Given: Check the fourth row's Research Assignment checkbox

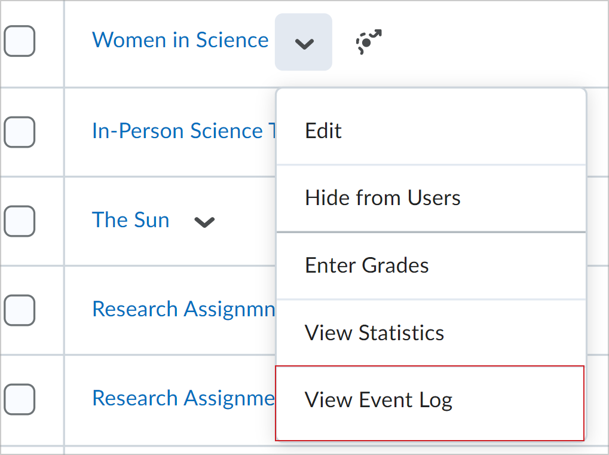Looking at the screenshot, I should coord(19,310).
